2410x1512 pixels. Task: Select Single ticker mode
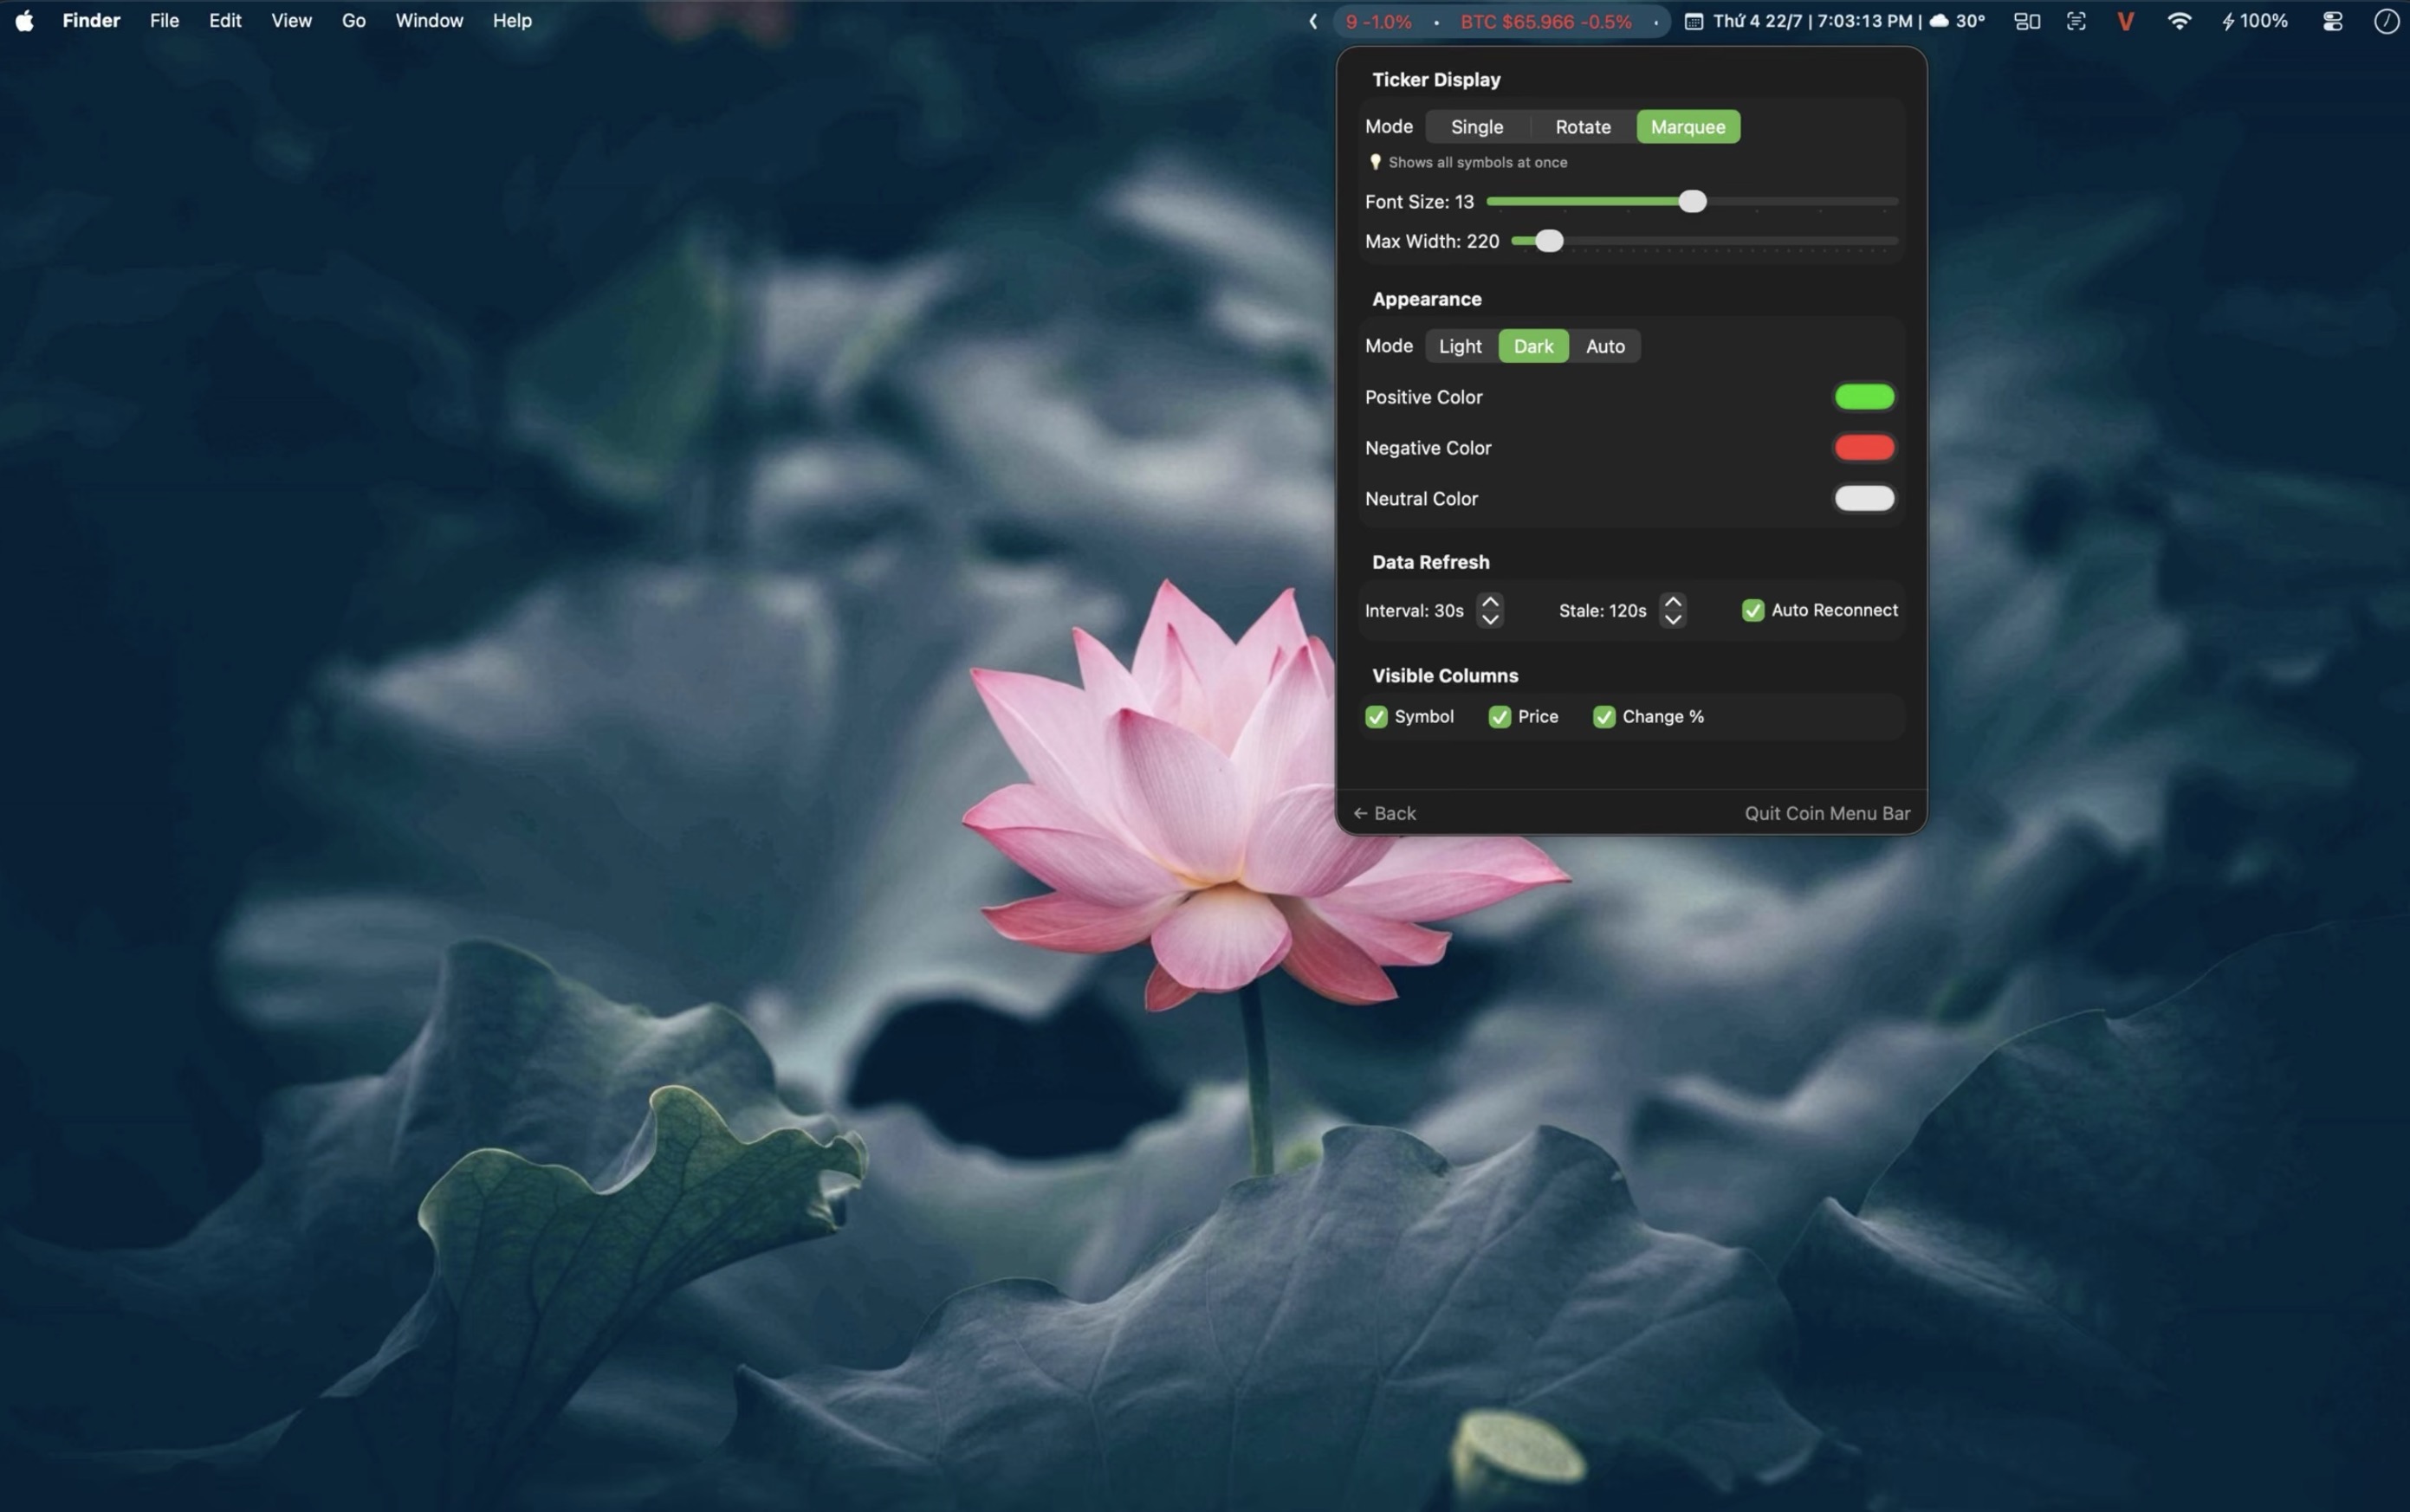click(1477, 127)
